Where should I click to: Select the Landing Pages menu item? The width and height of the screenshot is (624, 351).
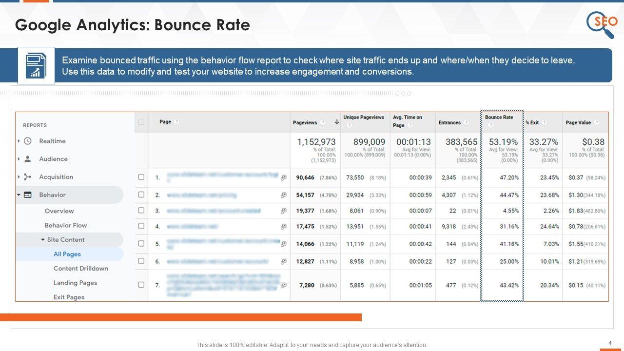click(75, 283)
